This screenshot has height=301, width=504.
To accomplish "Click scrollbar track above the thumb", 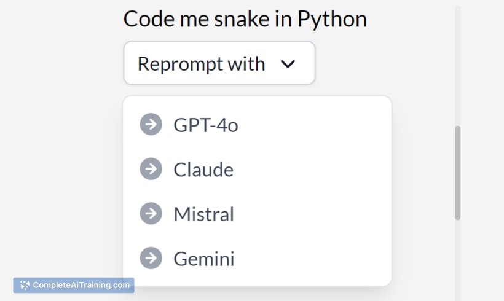I will point(458,66).
